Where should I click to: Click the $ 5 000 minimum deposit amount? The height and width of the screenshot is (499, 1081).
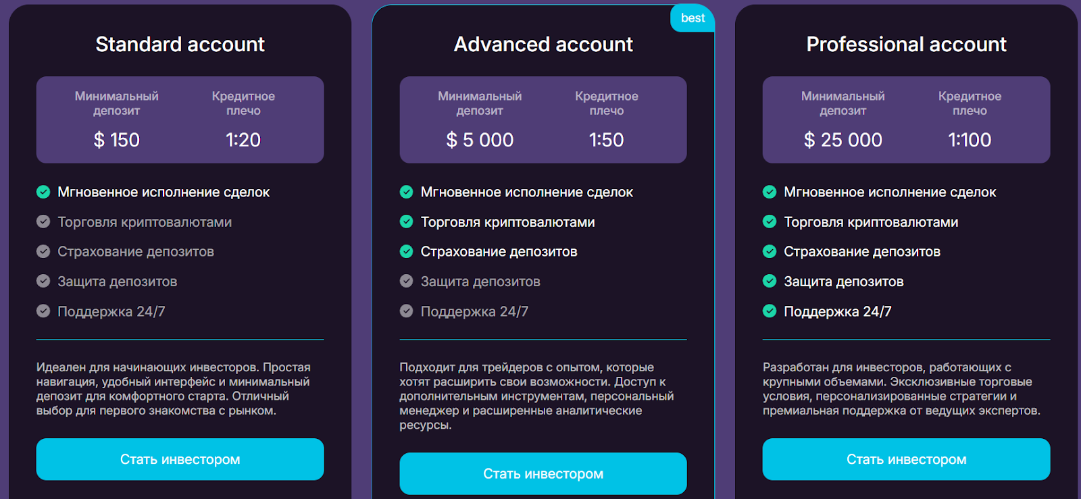480,140
